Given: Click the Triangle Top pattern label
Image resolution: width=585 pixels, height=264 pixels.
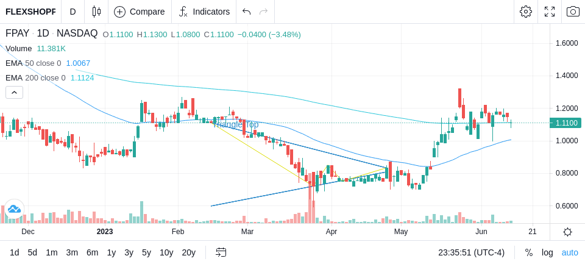Looking at the screenshot, I should point(235,124).
